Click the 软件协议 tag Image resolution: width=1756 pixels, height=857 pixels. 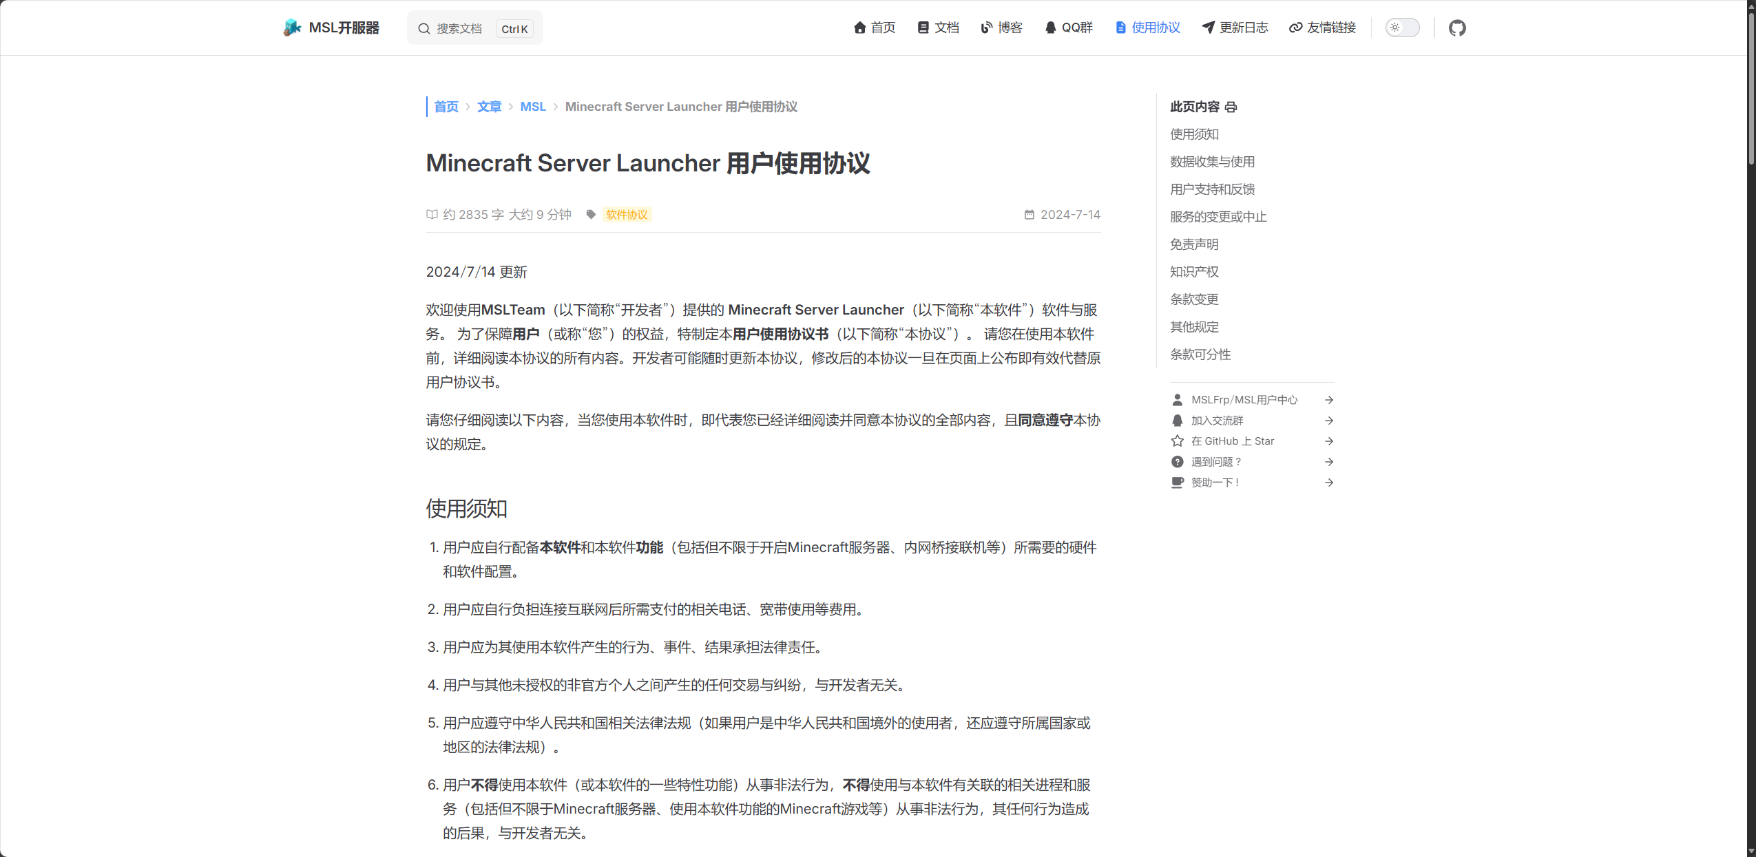[627, 215]
